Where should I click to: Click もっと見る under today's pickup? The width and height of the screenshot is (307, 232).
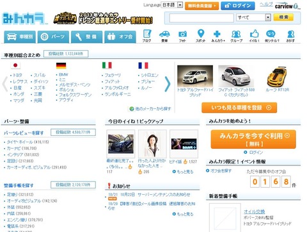pos(185,172)
